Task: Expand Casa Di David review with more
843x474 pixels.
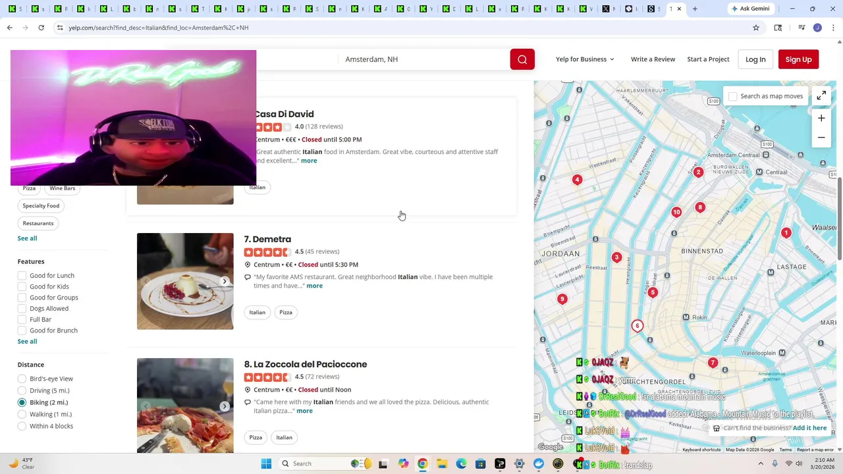Action: 309,161
